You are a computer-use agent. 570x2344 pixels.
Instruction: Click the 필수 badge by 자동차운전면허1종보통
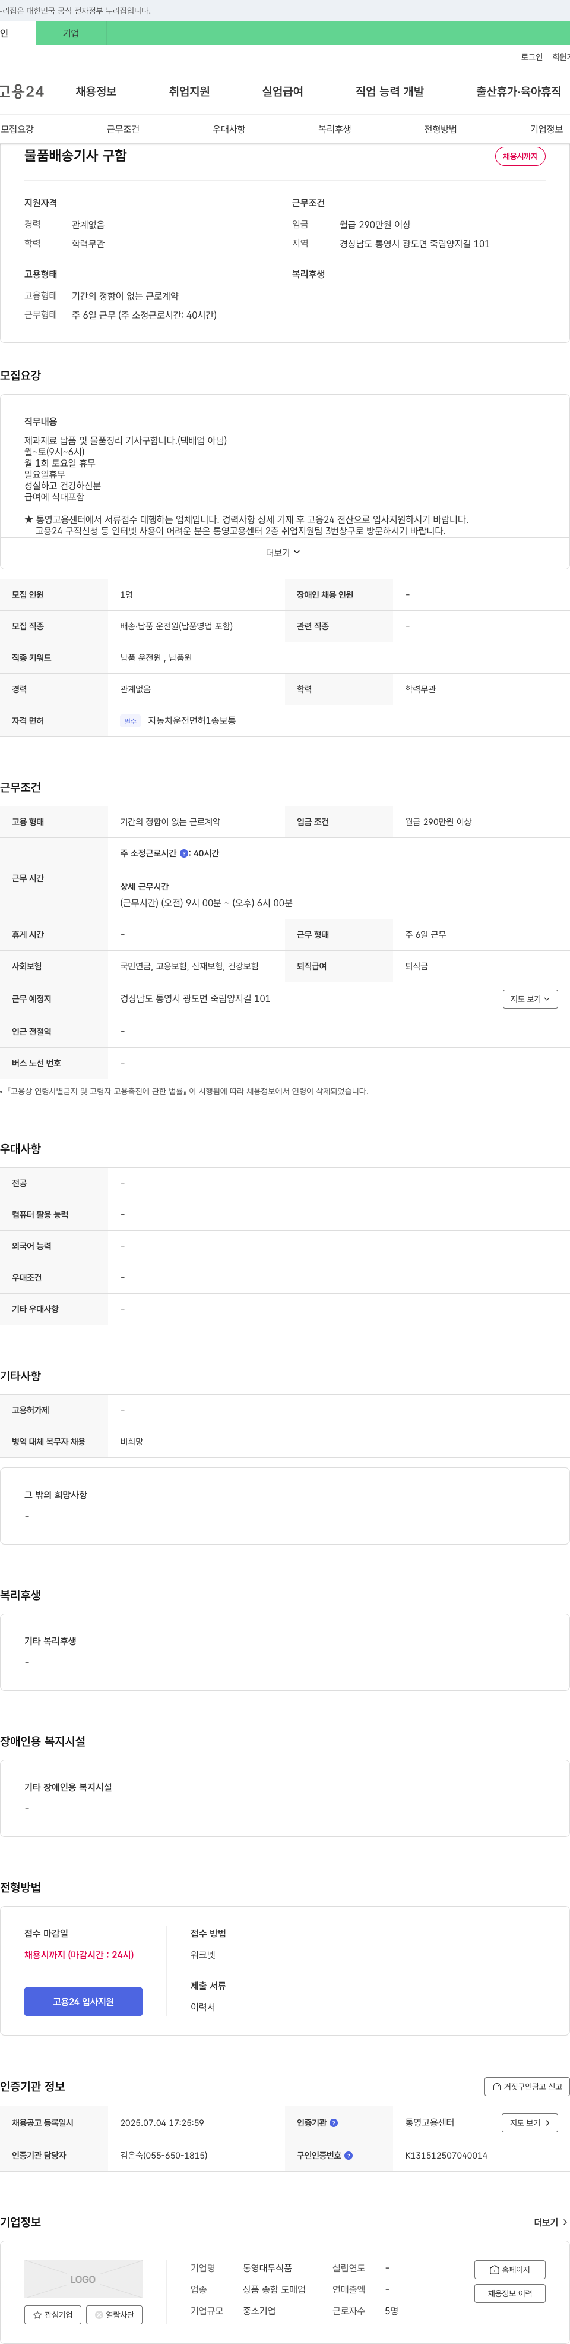130,721
